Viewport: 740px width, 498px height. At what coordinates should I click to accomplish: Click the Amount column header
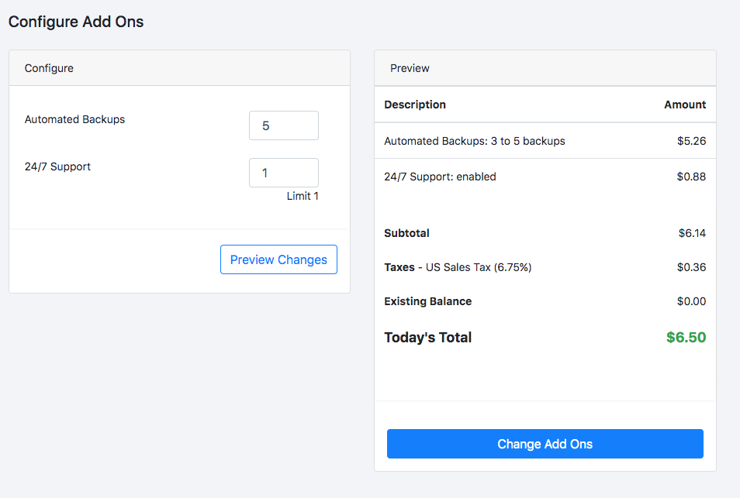[x=685, y=105]
